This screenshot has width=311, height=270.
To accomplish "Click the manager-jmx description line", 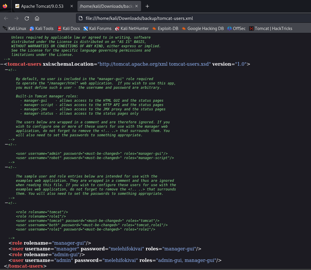I will [93, 109].
